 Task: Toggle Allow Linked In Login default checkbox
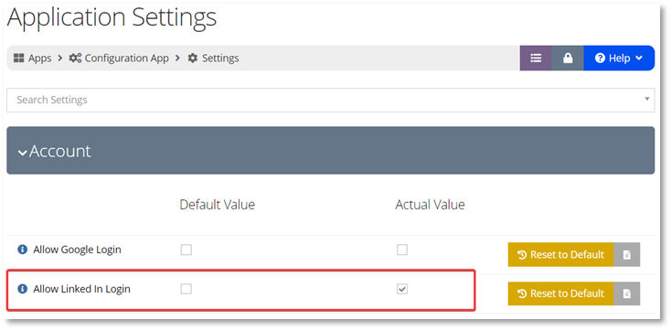(x=186, y=290)
